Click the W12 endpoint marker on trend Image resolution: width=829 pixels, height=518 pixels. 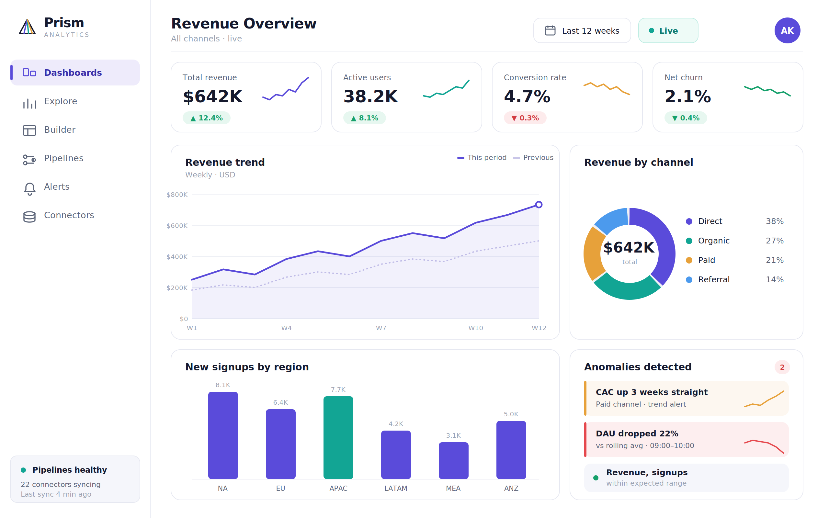[539, 205]
